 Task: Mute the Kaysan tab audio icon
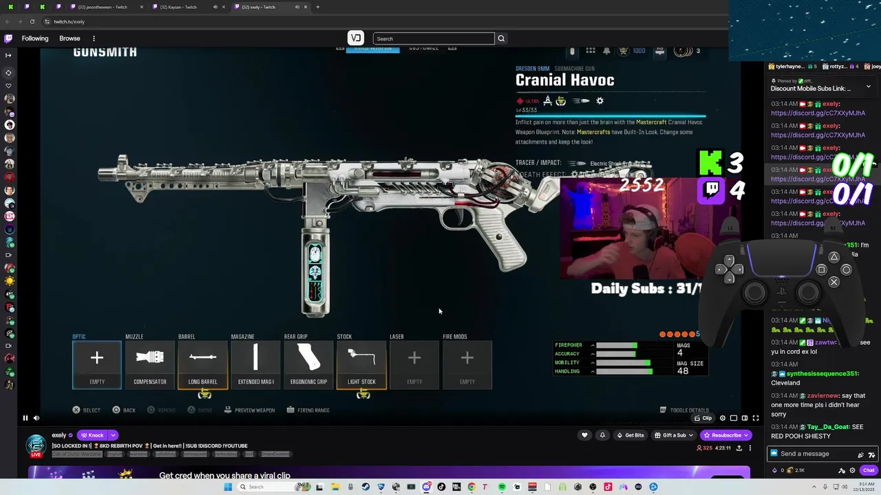(215, 7)
